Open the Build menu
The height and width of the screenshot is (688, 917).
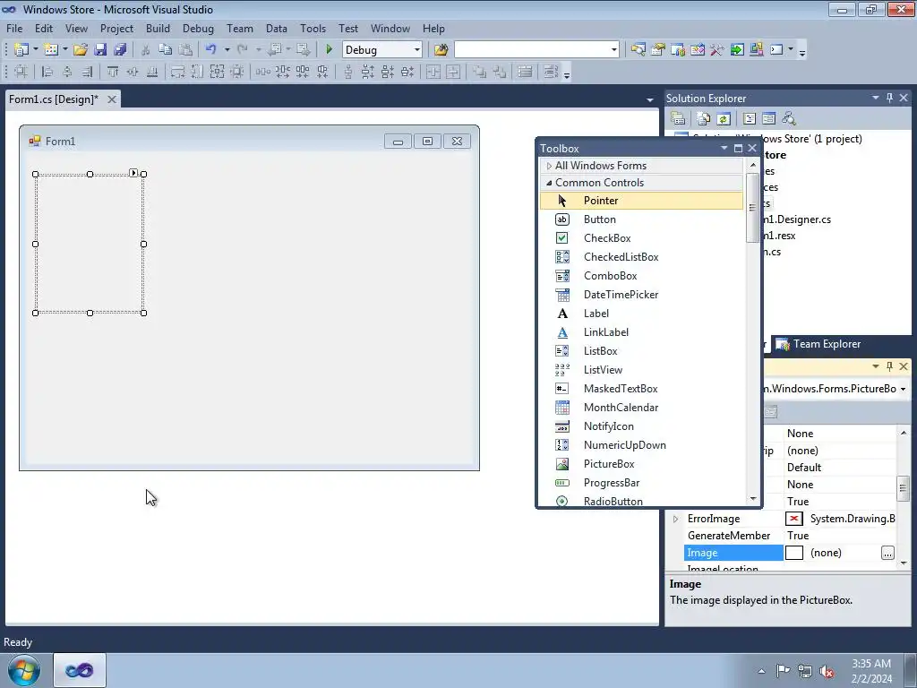click(x=158, y=29)
